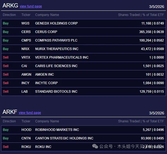Select the LAB ticker cell
This screenshot has width=167, height=154.
(24, 92)
